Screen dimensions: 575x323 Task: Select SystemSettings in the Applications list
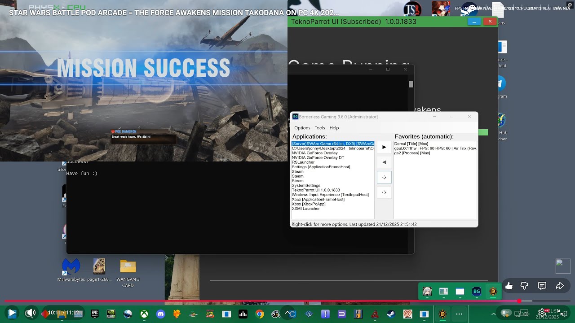tap(306, 185)
